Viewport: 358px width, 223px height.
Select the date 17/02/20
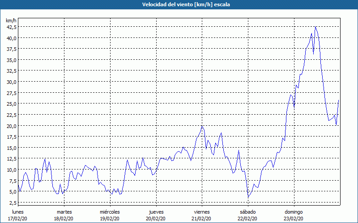click(x=17, y=219)
